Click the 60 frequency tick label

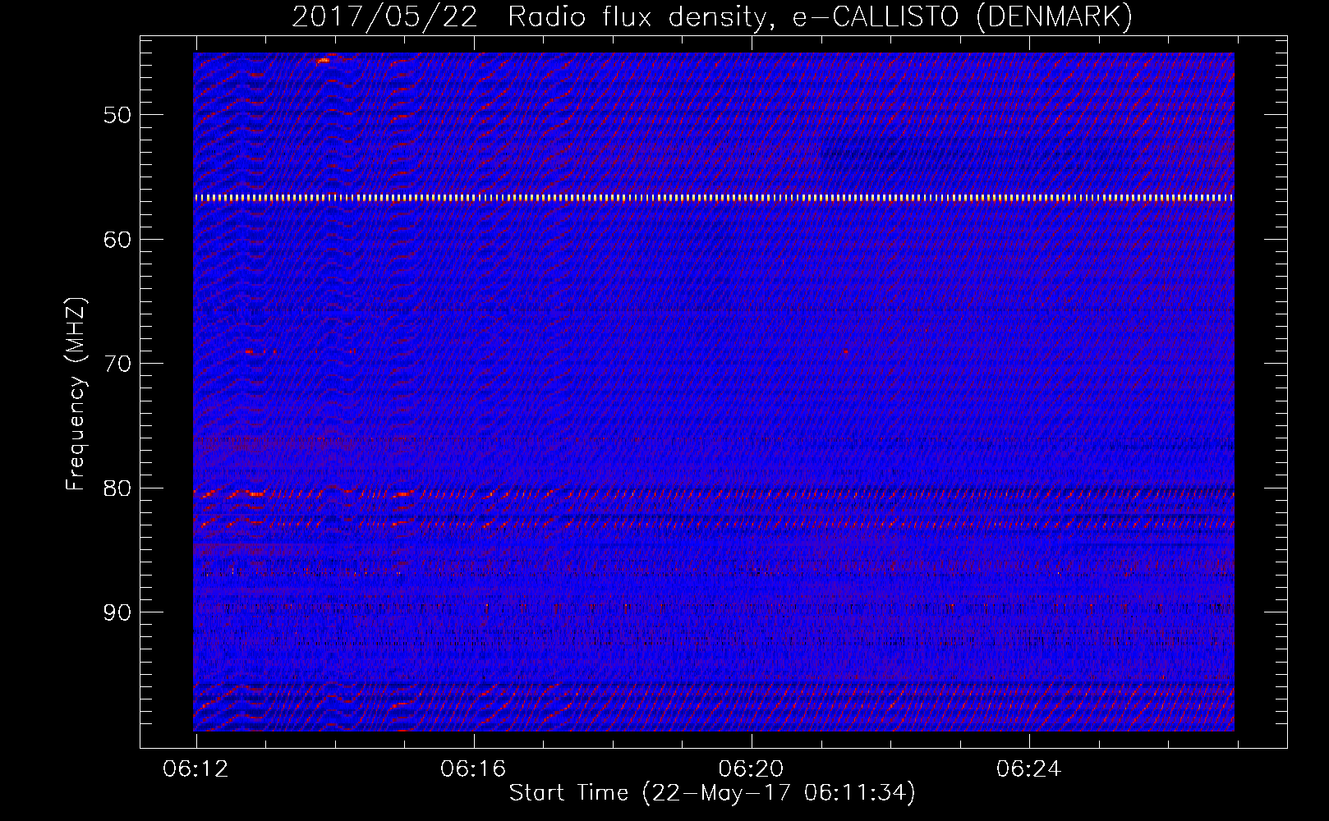coord(117,240)
